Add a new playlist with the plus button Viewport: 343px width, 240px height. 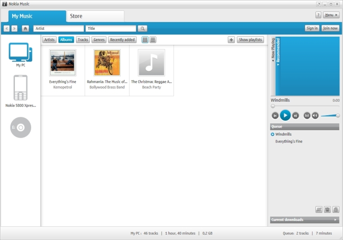[x=231, y=40]
